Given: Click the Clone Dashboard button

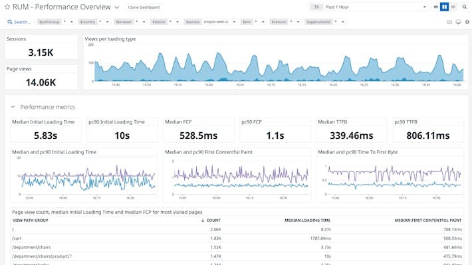Looking at the screenshot, I should [144, 7].
